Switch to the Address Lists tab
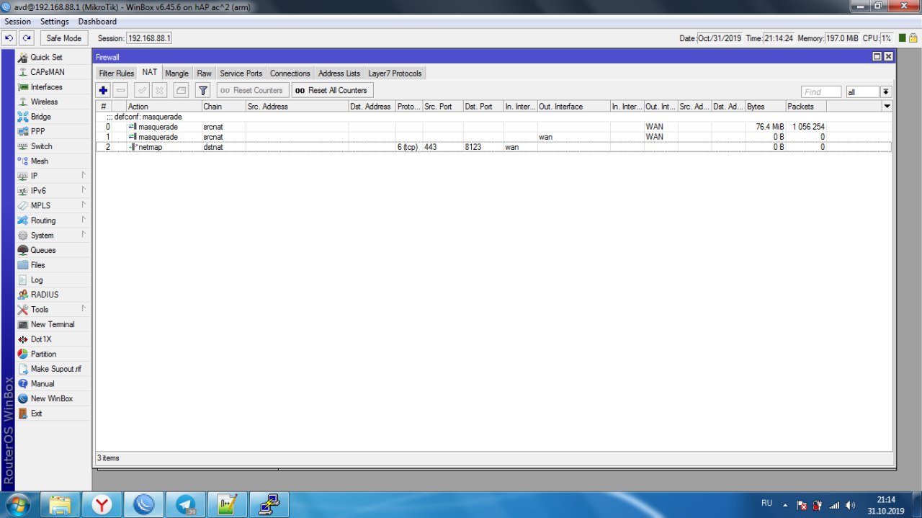 [x=339, y=73]
